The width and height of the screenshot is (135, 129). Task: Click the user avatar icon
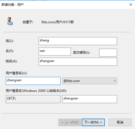[10, 21]
